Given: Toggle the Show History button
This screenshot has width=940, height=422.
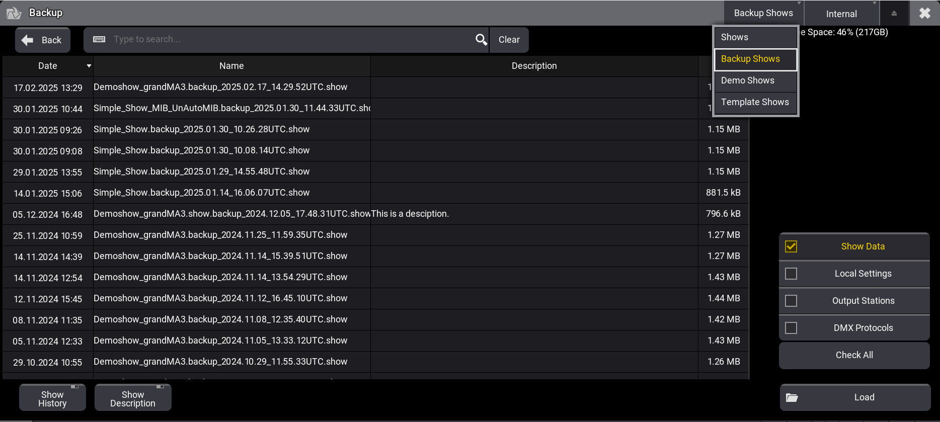Looking at the screenshot, I should pos(52,398).
